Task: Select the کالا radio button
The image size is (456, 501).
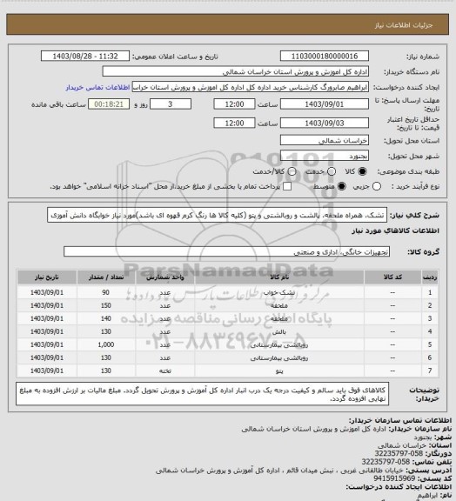Action: (x=362, y=171)
